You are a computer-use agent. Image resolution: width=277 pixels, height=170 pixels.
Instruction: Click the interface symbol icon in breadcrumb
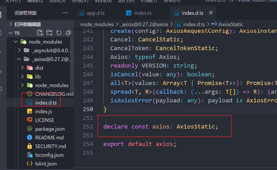214,24
